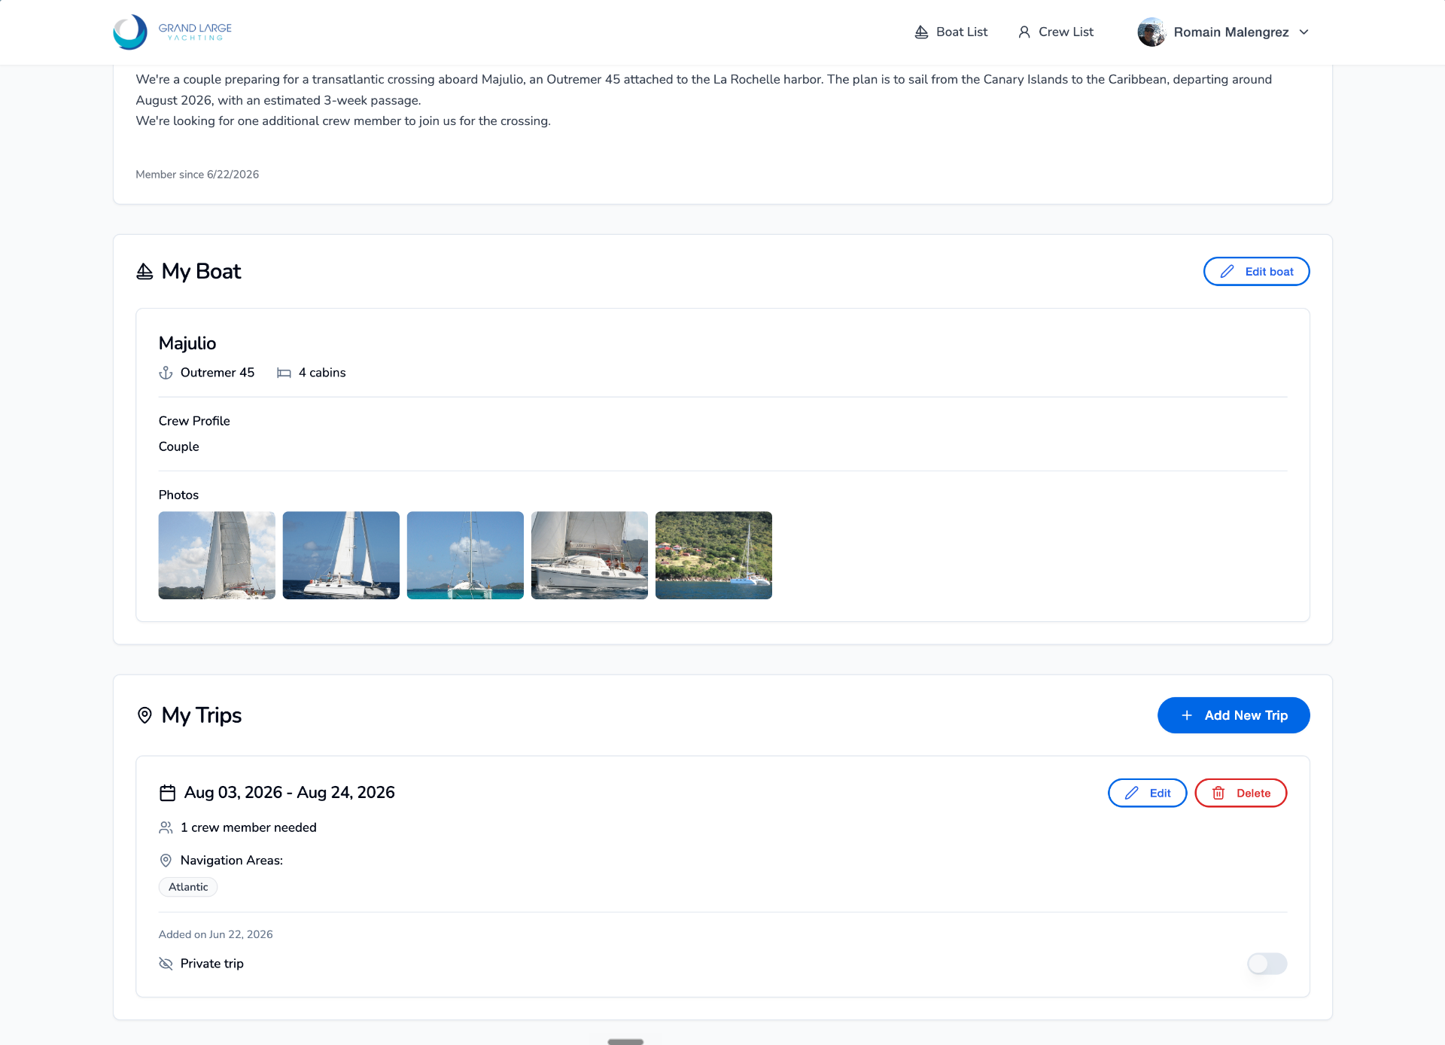Click the sailboat icon beside My Boat heading

[x=144, y=271]
